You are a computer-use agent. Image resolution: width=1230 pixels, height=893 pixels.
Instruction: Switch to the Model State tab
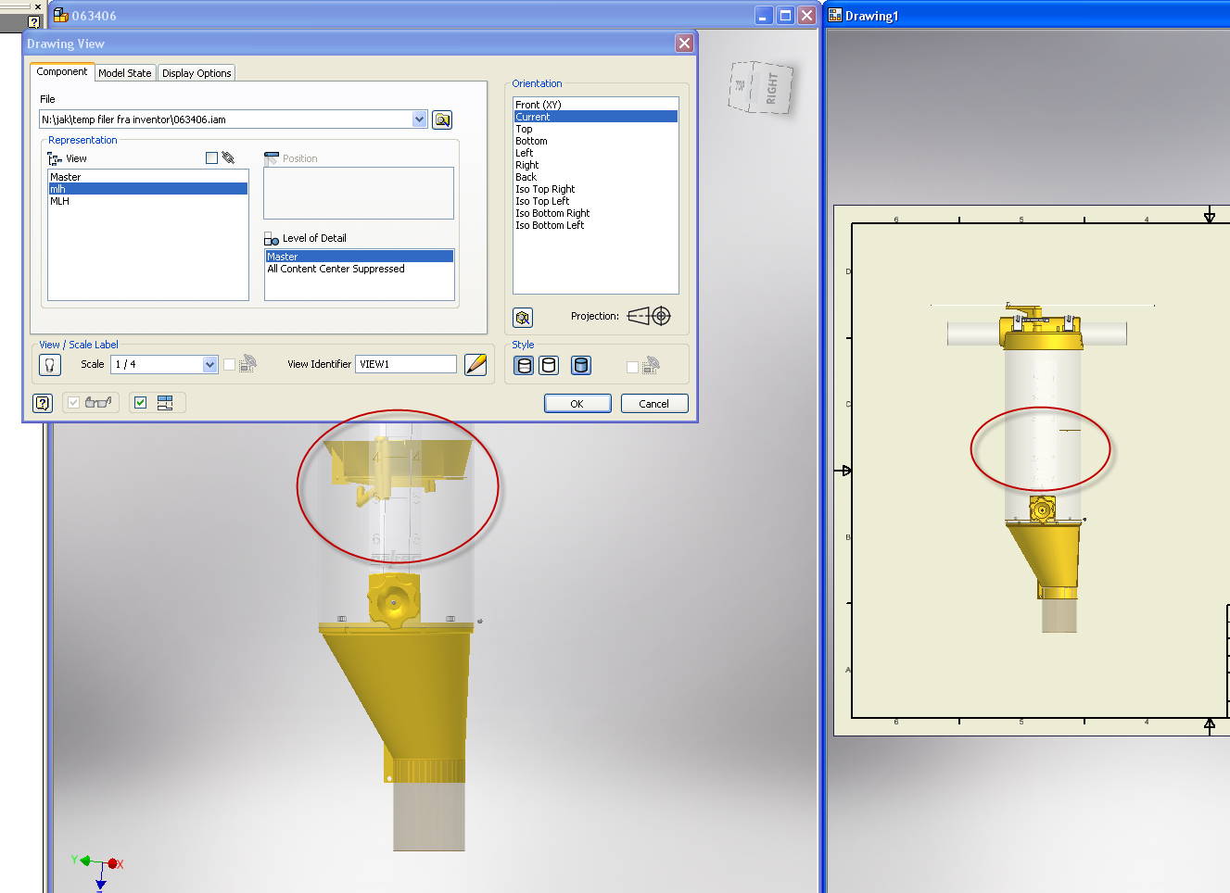point(125,72)
